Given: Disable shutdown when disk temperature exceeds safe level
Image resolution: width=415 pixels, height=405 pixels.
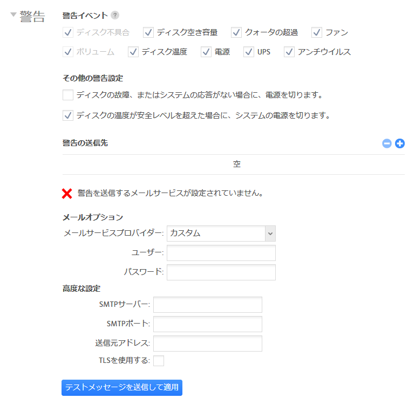Looking at the screenshot, I should click(x=68, y=115).
